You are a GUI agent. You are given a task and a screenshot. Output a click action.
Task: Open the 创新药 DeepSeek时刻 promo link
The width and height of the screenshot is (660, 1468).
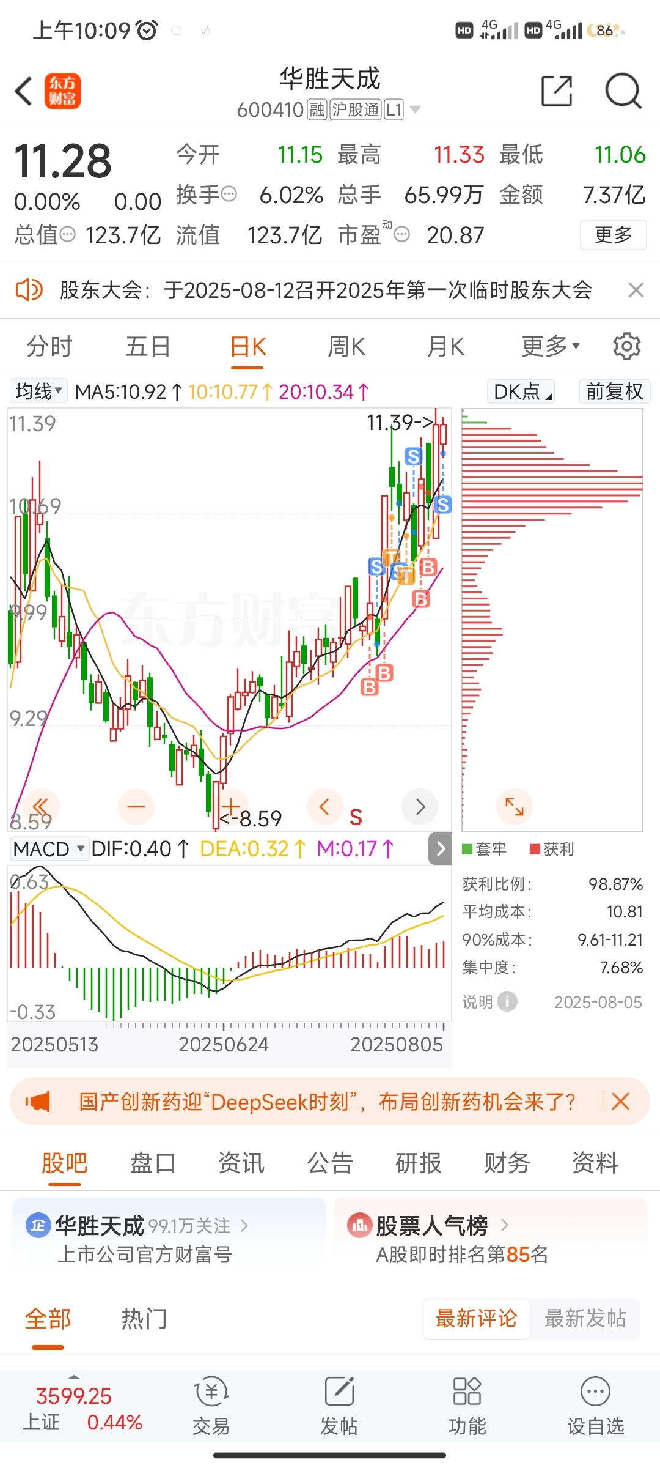pyautogui.click(x=327, y=1102)
